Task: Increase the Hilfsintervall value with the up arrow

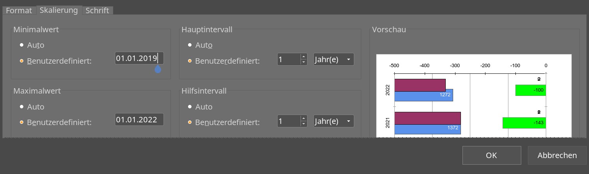Action: (x=304, y=118)
